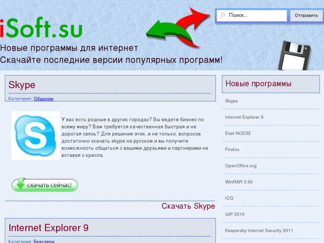Click the Skype logo thumbnail
The height and width of the screenshot is (243, 324).
pos(36,136)
